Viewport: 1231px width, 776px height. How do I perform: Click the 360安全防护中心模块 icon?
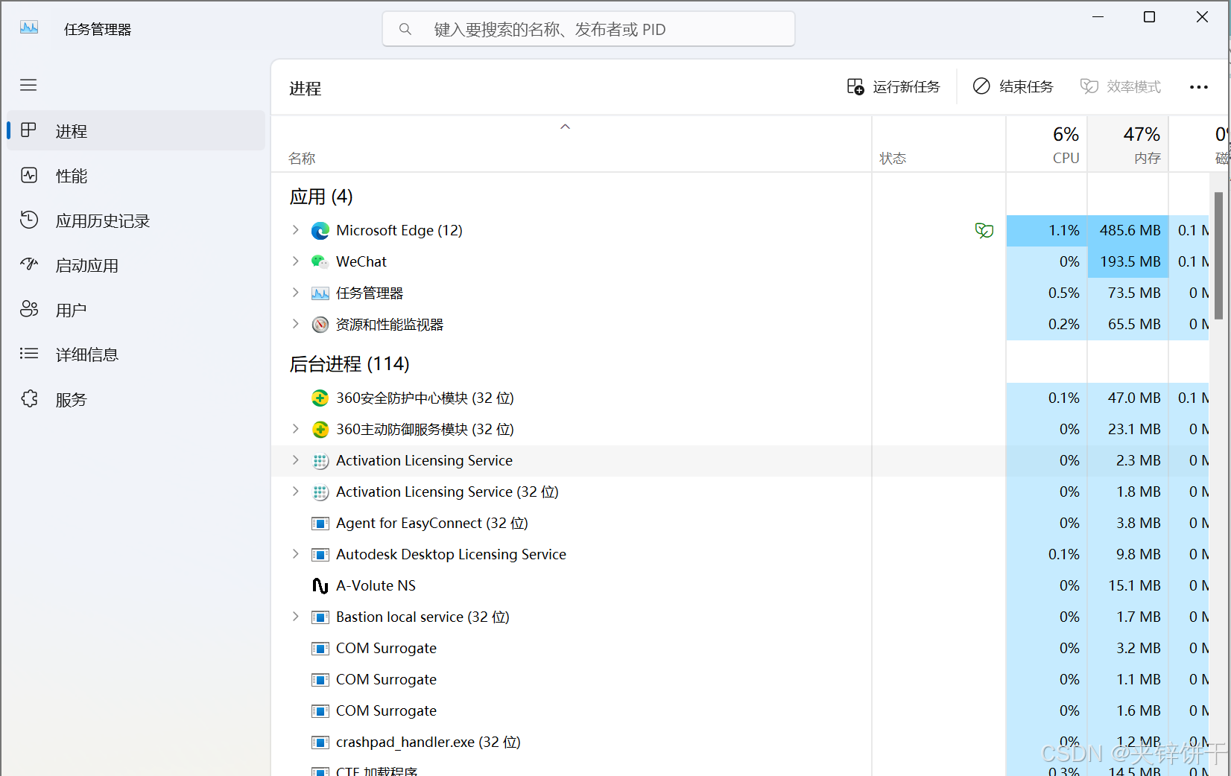(320, 398)
